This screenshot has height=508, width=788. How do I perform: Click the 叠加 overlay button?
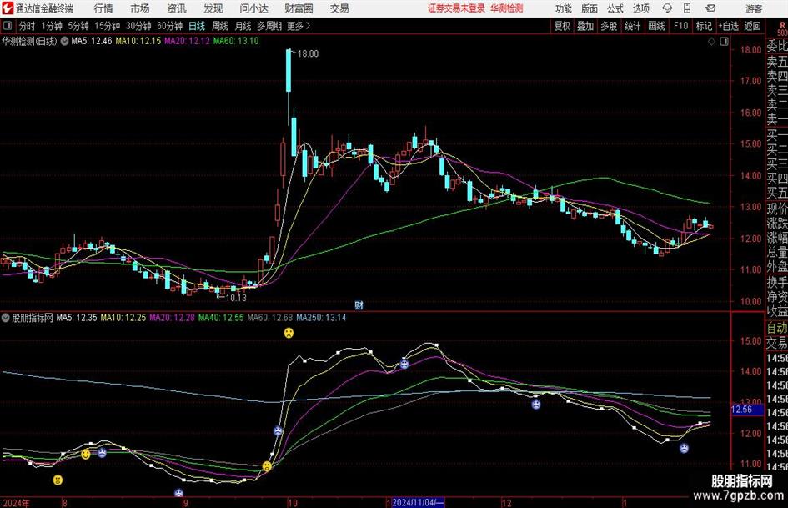[x=585, y=26]
